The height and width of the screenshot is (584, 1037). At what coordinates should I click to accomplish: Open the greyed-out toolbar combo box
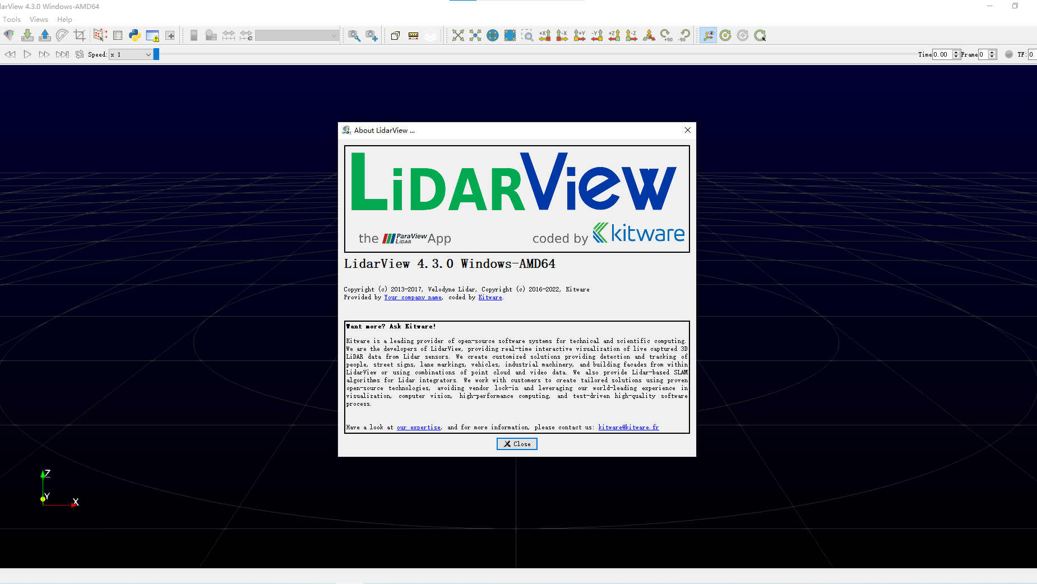[297, 35]
